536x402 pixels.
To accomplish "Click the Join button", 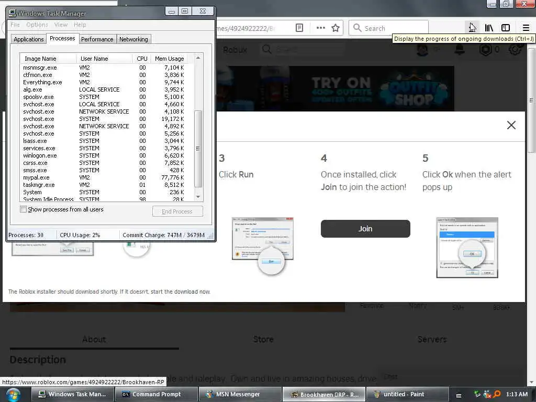I will pyautogui.click(x=365, y=229).
